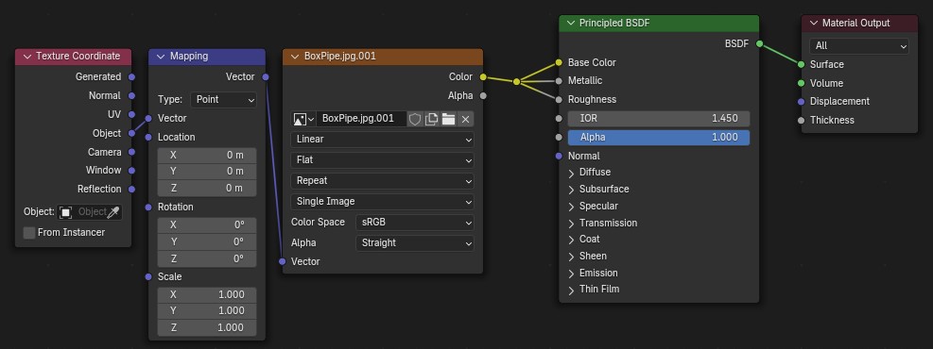Click the Object output socket

(131, 134)
